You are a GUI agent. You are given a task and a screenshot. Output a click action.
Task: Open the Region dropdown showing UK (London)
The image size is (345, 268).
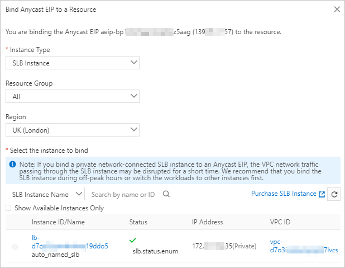click(x=73, y=130)
